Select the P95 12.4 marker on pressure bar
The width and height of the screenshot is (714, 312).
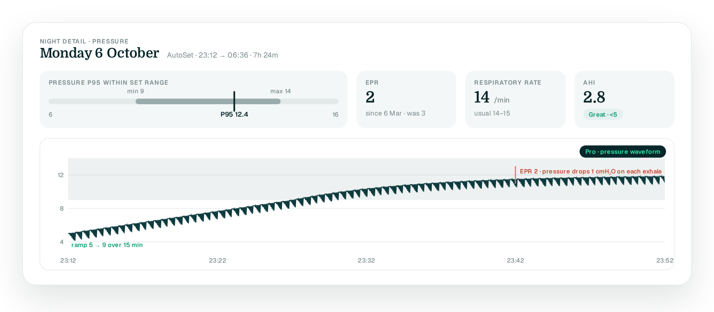(234, 101)
